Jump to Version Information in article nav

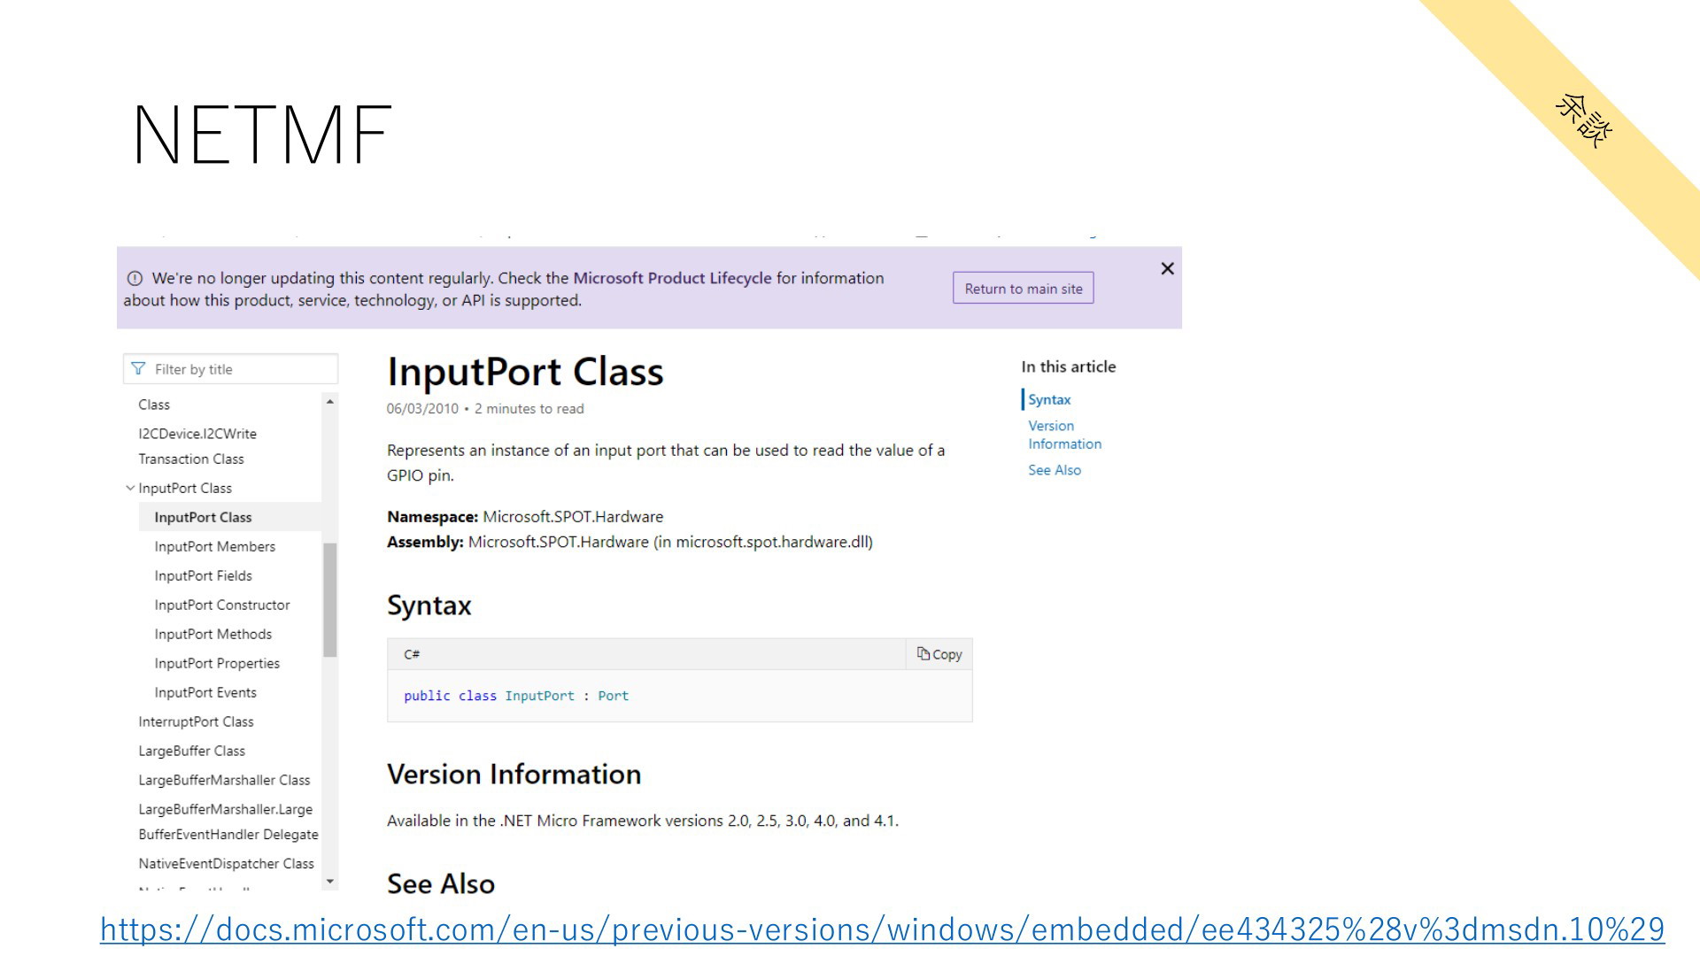(x=1064, y=435)
